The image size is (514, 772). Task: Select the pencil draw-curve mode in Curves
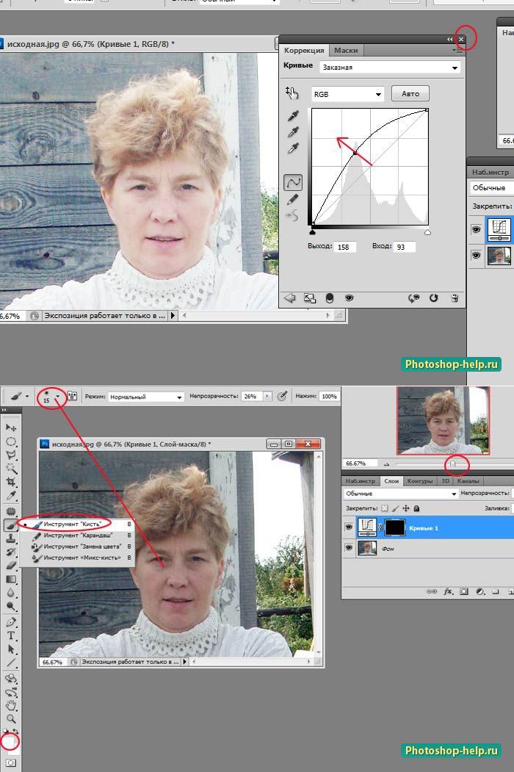tap(293, 199)
